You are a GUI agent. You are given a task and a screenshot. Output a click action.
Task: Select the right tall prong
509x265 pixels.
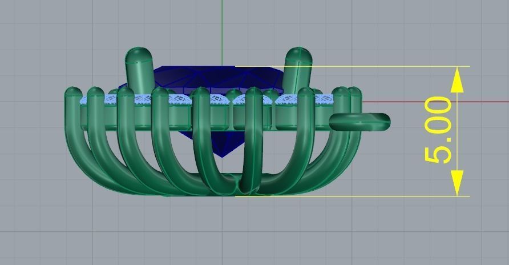click(x=298, y=70)
